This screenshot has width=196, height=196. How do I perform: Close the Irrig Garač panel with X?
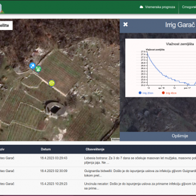pos(126,24)
